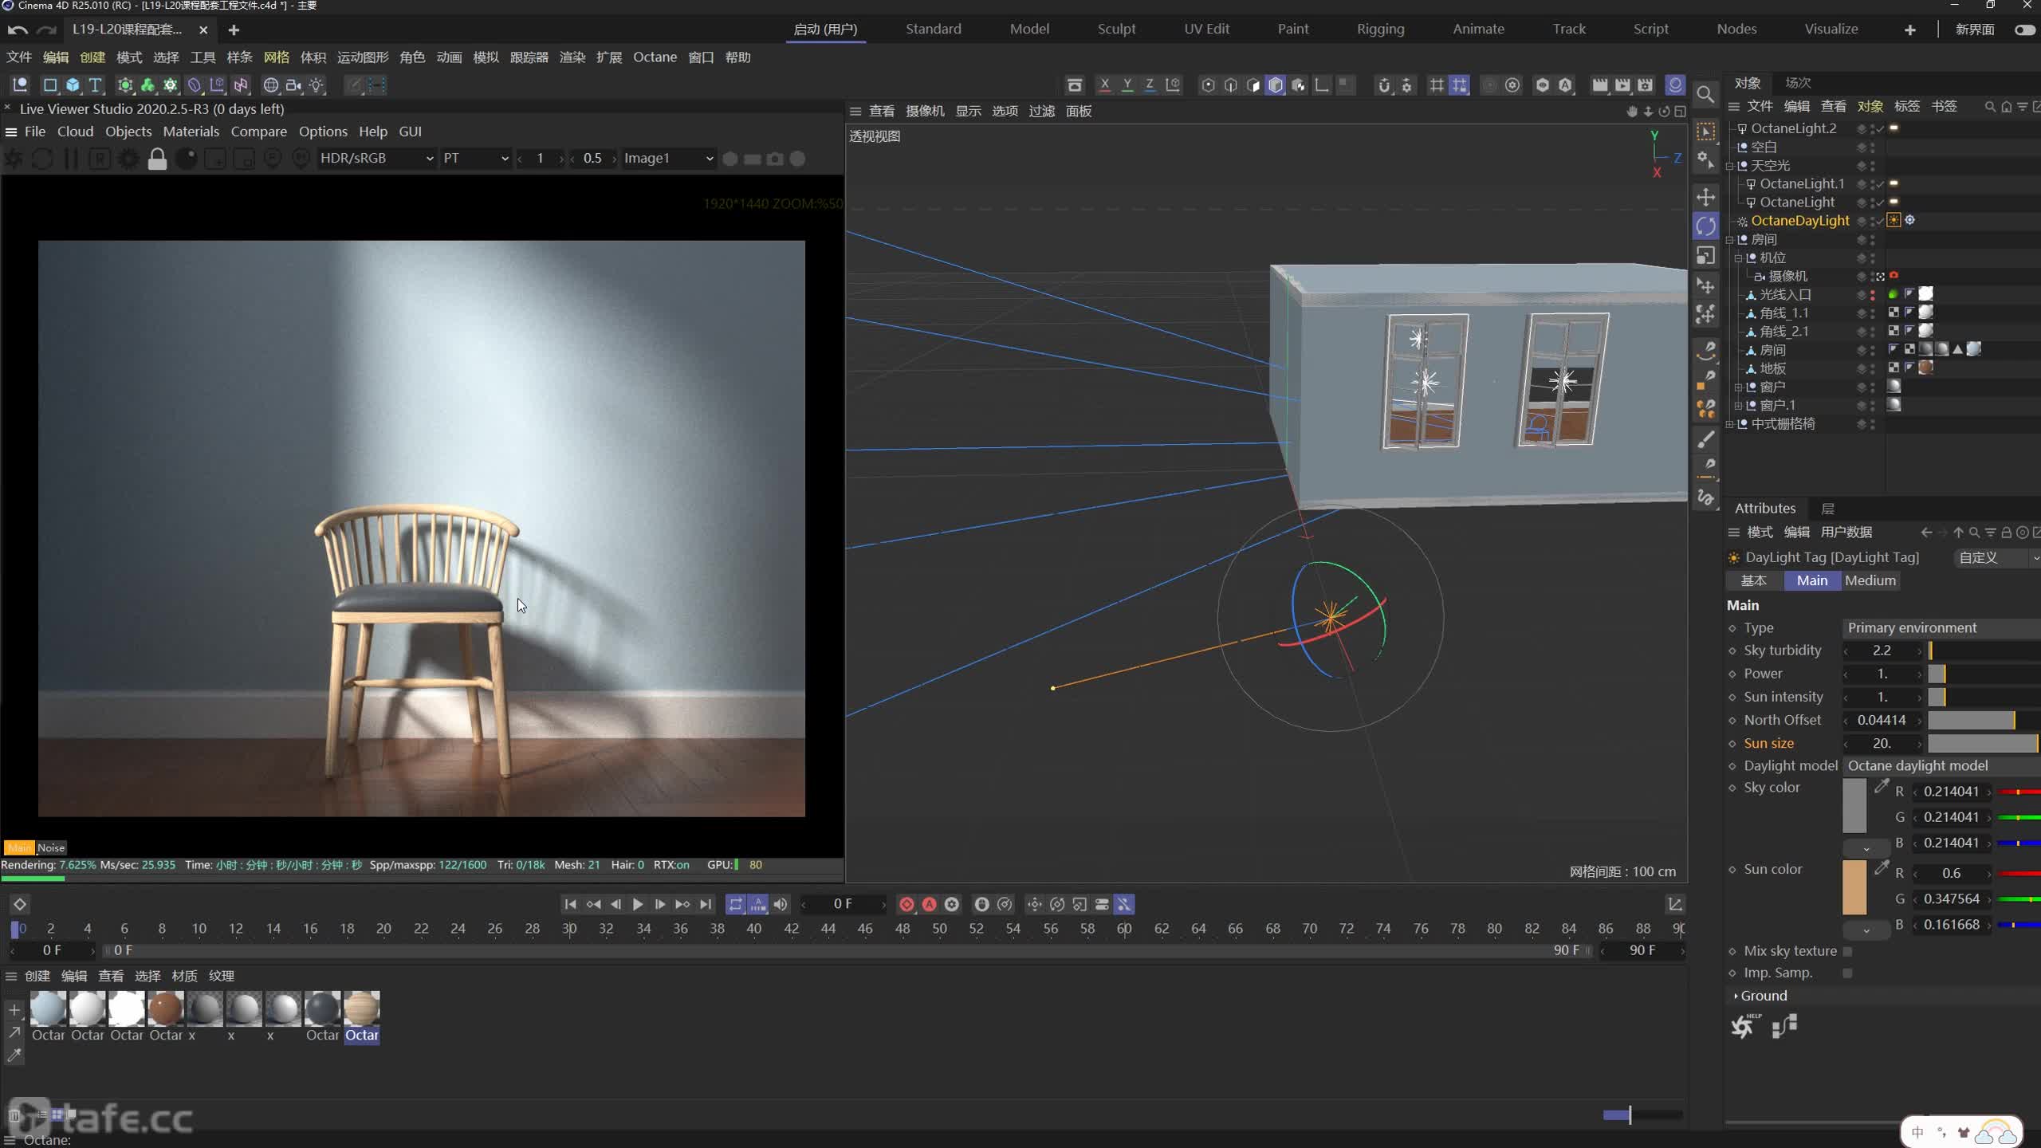Click the Live Viewer lock resolution icon

[157, 159]
